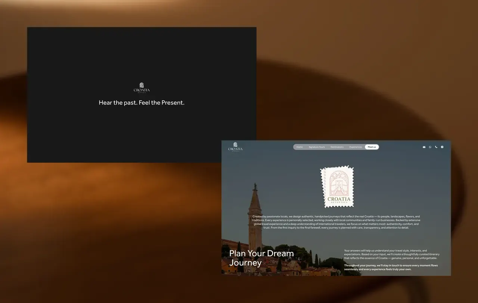
Task: Click the 'Created by passionate locals' paragraph
Action: pos(336,222)
